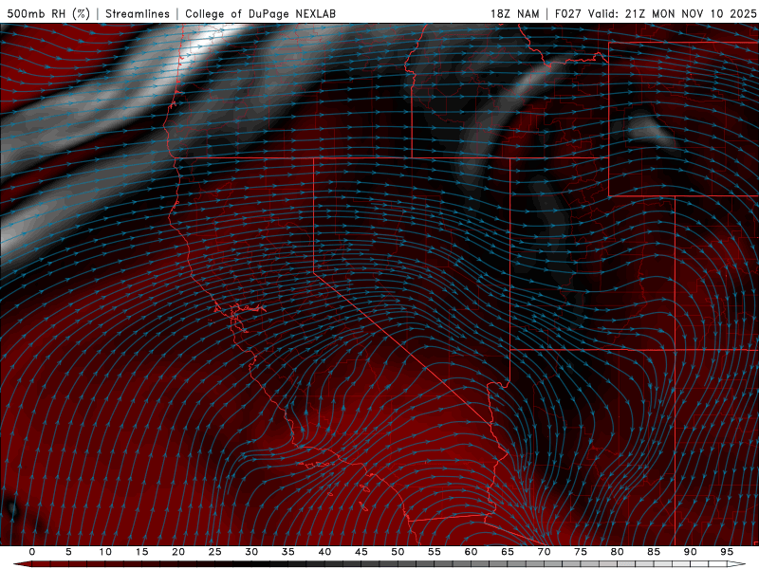Click the color bar label "65"
The height and width of the screenshot is (569, 759).
pyautogui.click(x=508, y=552)
